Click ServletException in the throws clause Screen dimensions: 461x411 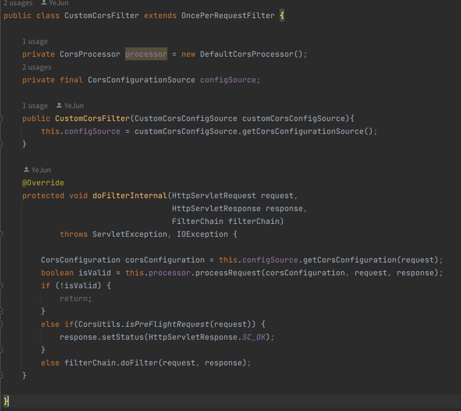click(x=130, y=234)
